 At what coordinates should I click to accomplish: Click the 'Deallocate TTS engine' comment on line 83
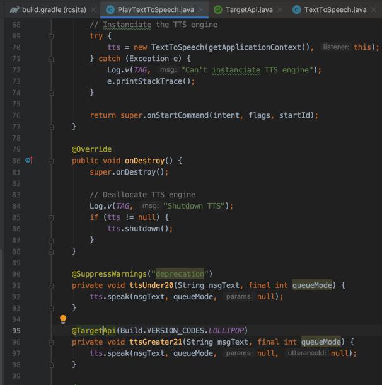click(x=142, y=195)
